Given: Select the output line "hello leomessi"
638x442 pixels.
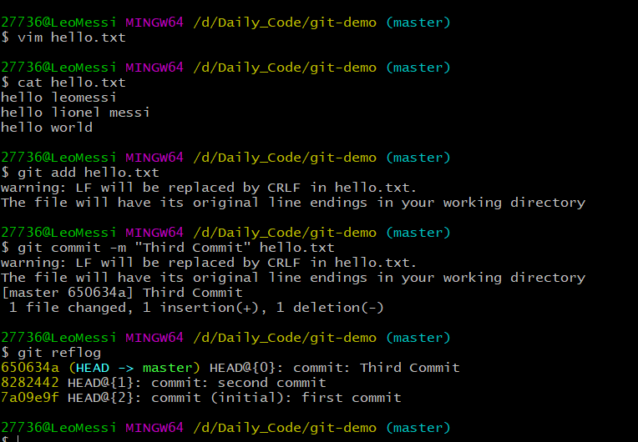Looking at the screenshot, I should tap(58, 98).
